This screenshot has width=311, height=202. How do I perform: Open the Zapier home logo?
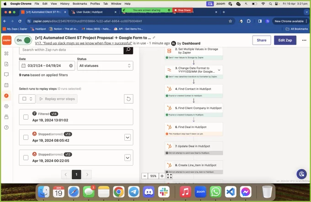pyautogui.click(x=7, y=40)
